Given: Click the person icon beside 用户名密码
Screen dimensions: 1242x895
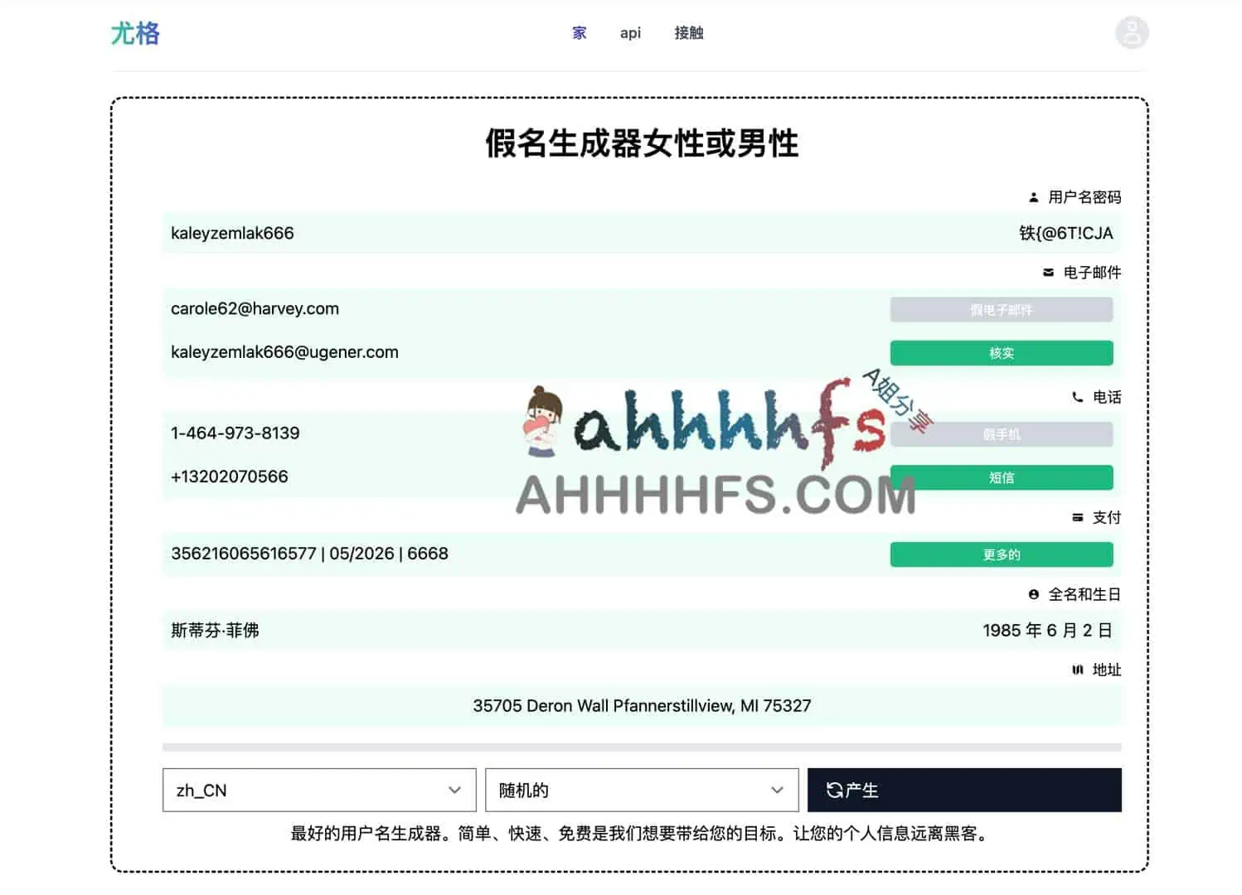Looking at the screenshot, I should pyautogui.click(x=1033, y=197).
